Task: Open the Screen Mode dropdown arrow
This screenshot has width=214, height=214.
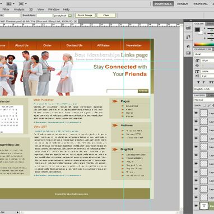Action: [x=26, y=4]
